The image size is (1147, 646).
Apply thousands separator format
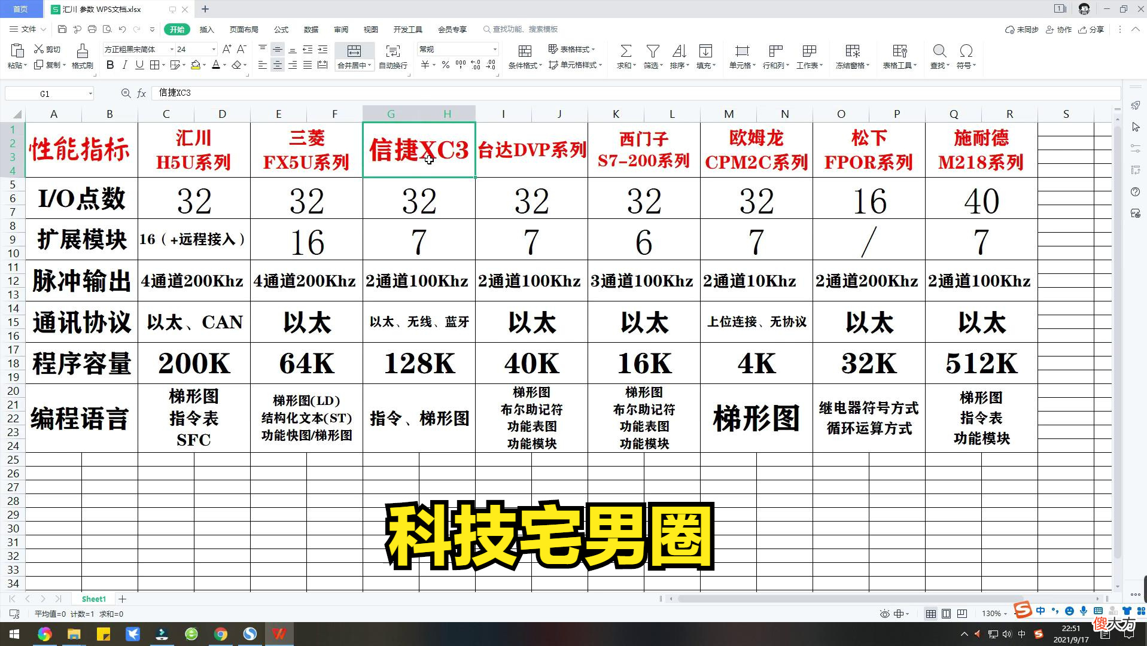[x=461, y=65]
